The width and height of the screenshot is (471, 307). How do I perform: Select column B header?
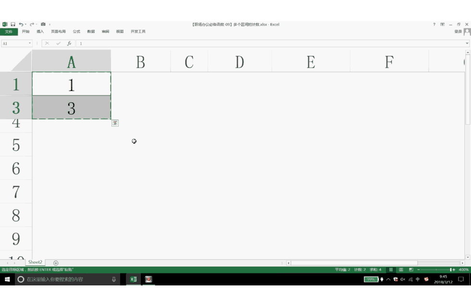coord(140,61)
